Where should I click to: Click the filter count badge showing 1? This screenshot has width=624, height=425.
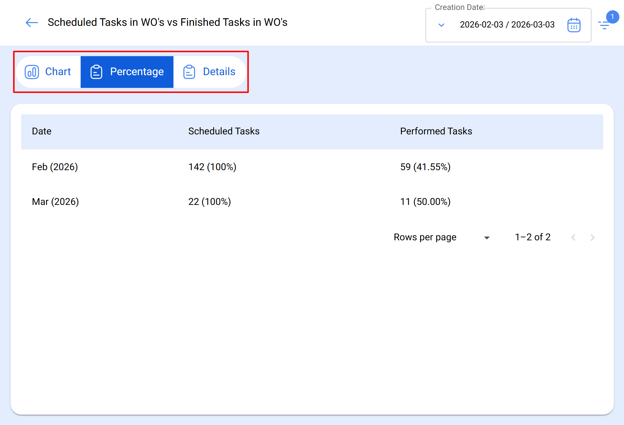(x=612, y=17)
